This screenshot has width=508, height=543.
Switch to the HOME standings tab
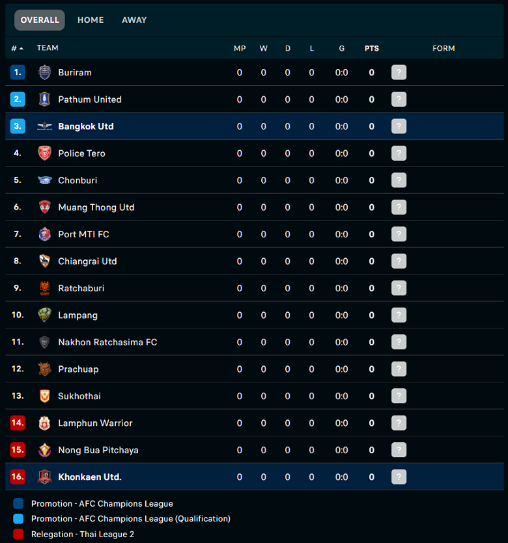(x=91, y=20)
